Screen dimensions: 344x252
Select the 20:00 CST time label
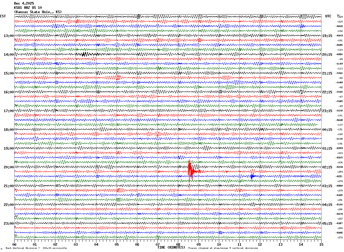[9, 167]
